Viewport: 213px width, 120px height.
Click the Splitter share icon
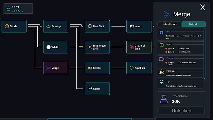point(90,68)
